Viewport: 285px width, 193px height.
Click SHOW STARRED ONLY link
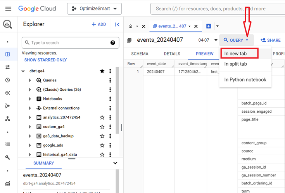(45, 60)
